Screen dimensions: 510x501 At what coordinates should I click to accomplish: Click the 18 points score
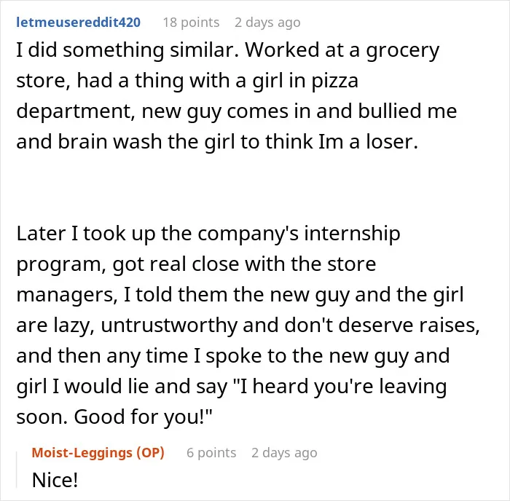(191, 23)
